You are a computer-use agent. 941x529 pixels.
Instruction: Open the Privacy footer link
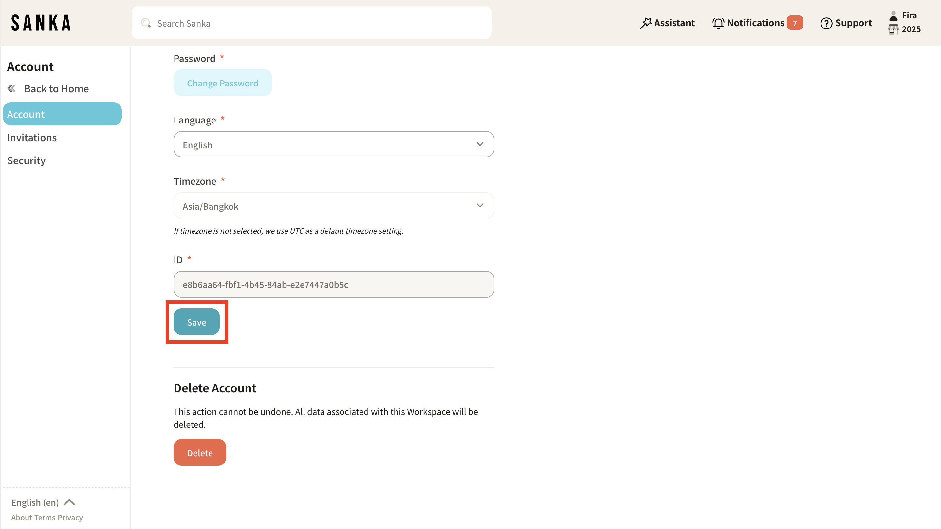[70, 517]
